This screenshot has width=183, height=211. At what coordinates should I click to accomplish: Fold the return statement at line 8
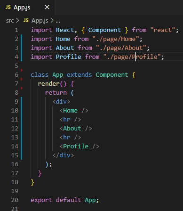[x=22, y=88]
